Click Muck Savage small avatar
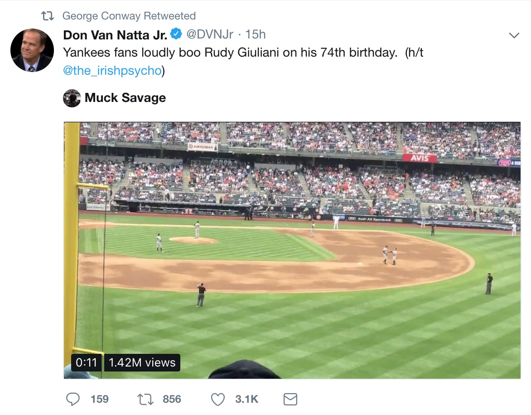Viewport: 531px width, 415px height. click(72, 98)
